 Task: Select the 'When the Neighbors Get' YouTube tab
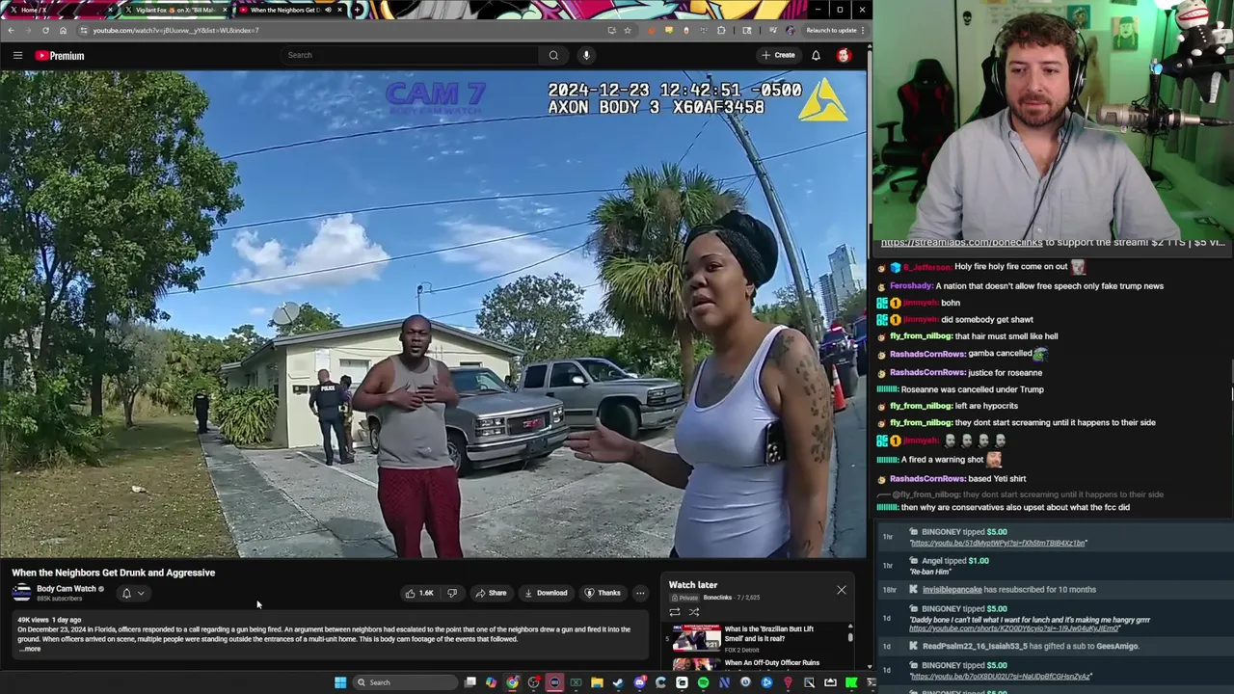pyautogui.click(x=289, y=10)
